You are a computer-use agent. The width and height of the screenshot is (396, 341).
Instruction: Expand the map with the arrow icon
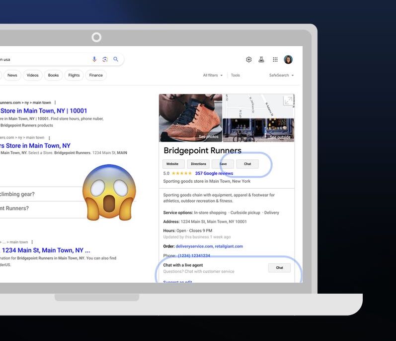pyautogui.click(x=288, y=101)
